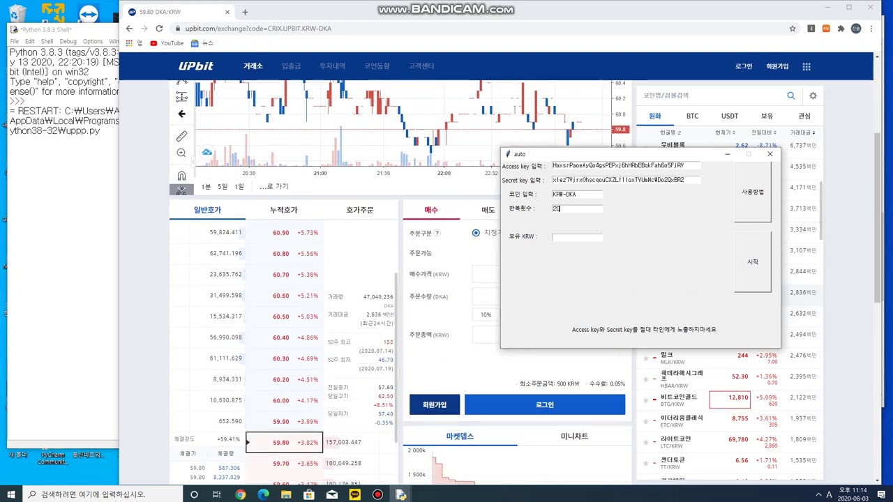This screenshot has height=502, width=893.
Task: Open File Explorer from the taskbar
Action: pos(286,494)
